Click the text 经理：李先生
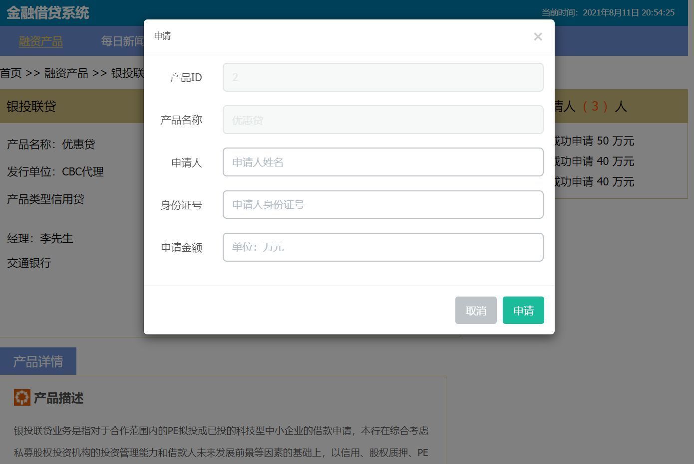 click(40, 239)
